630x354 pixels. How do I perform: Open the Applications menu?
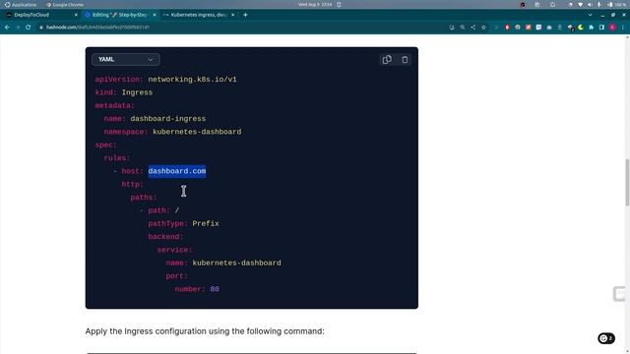[x=20, y=4]
